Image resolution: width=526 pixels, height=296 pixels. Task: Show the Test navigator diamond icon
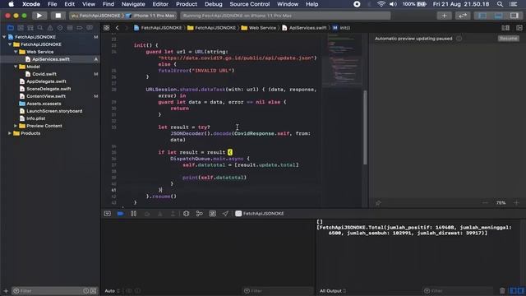[60, 28]
